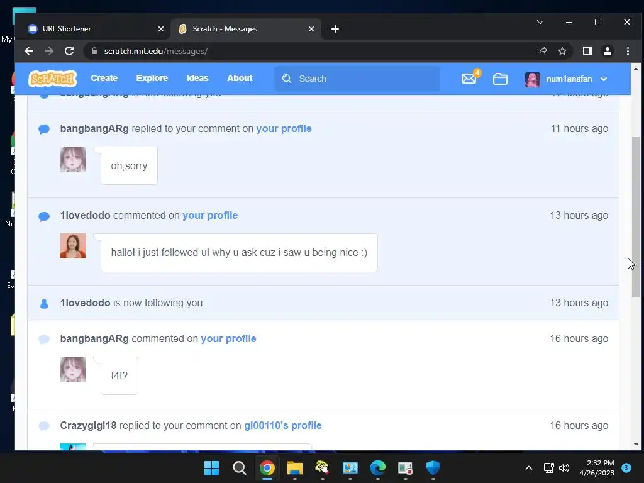Screen dimensions: 644x483
Task: Open the messages envelope icon
Action: (469, 79)
